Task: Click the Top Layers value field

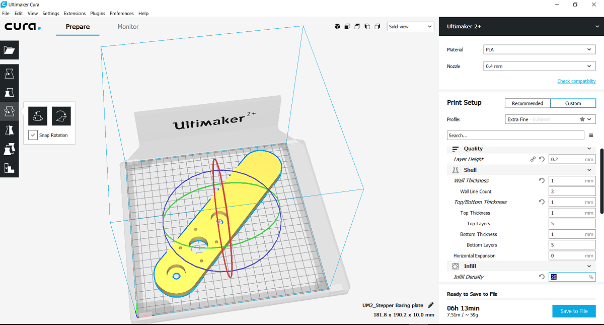Action: coord(572,224)
